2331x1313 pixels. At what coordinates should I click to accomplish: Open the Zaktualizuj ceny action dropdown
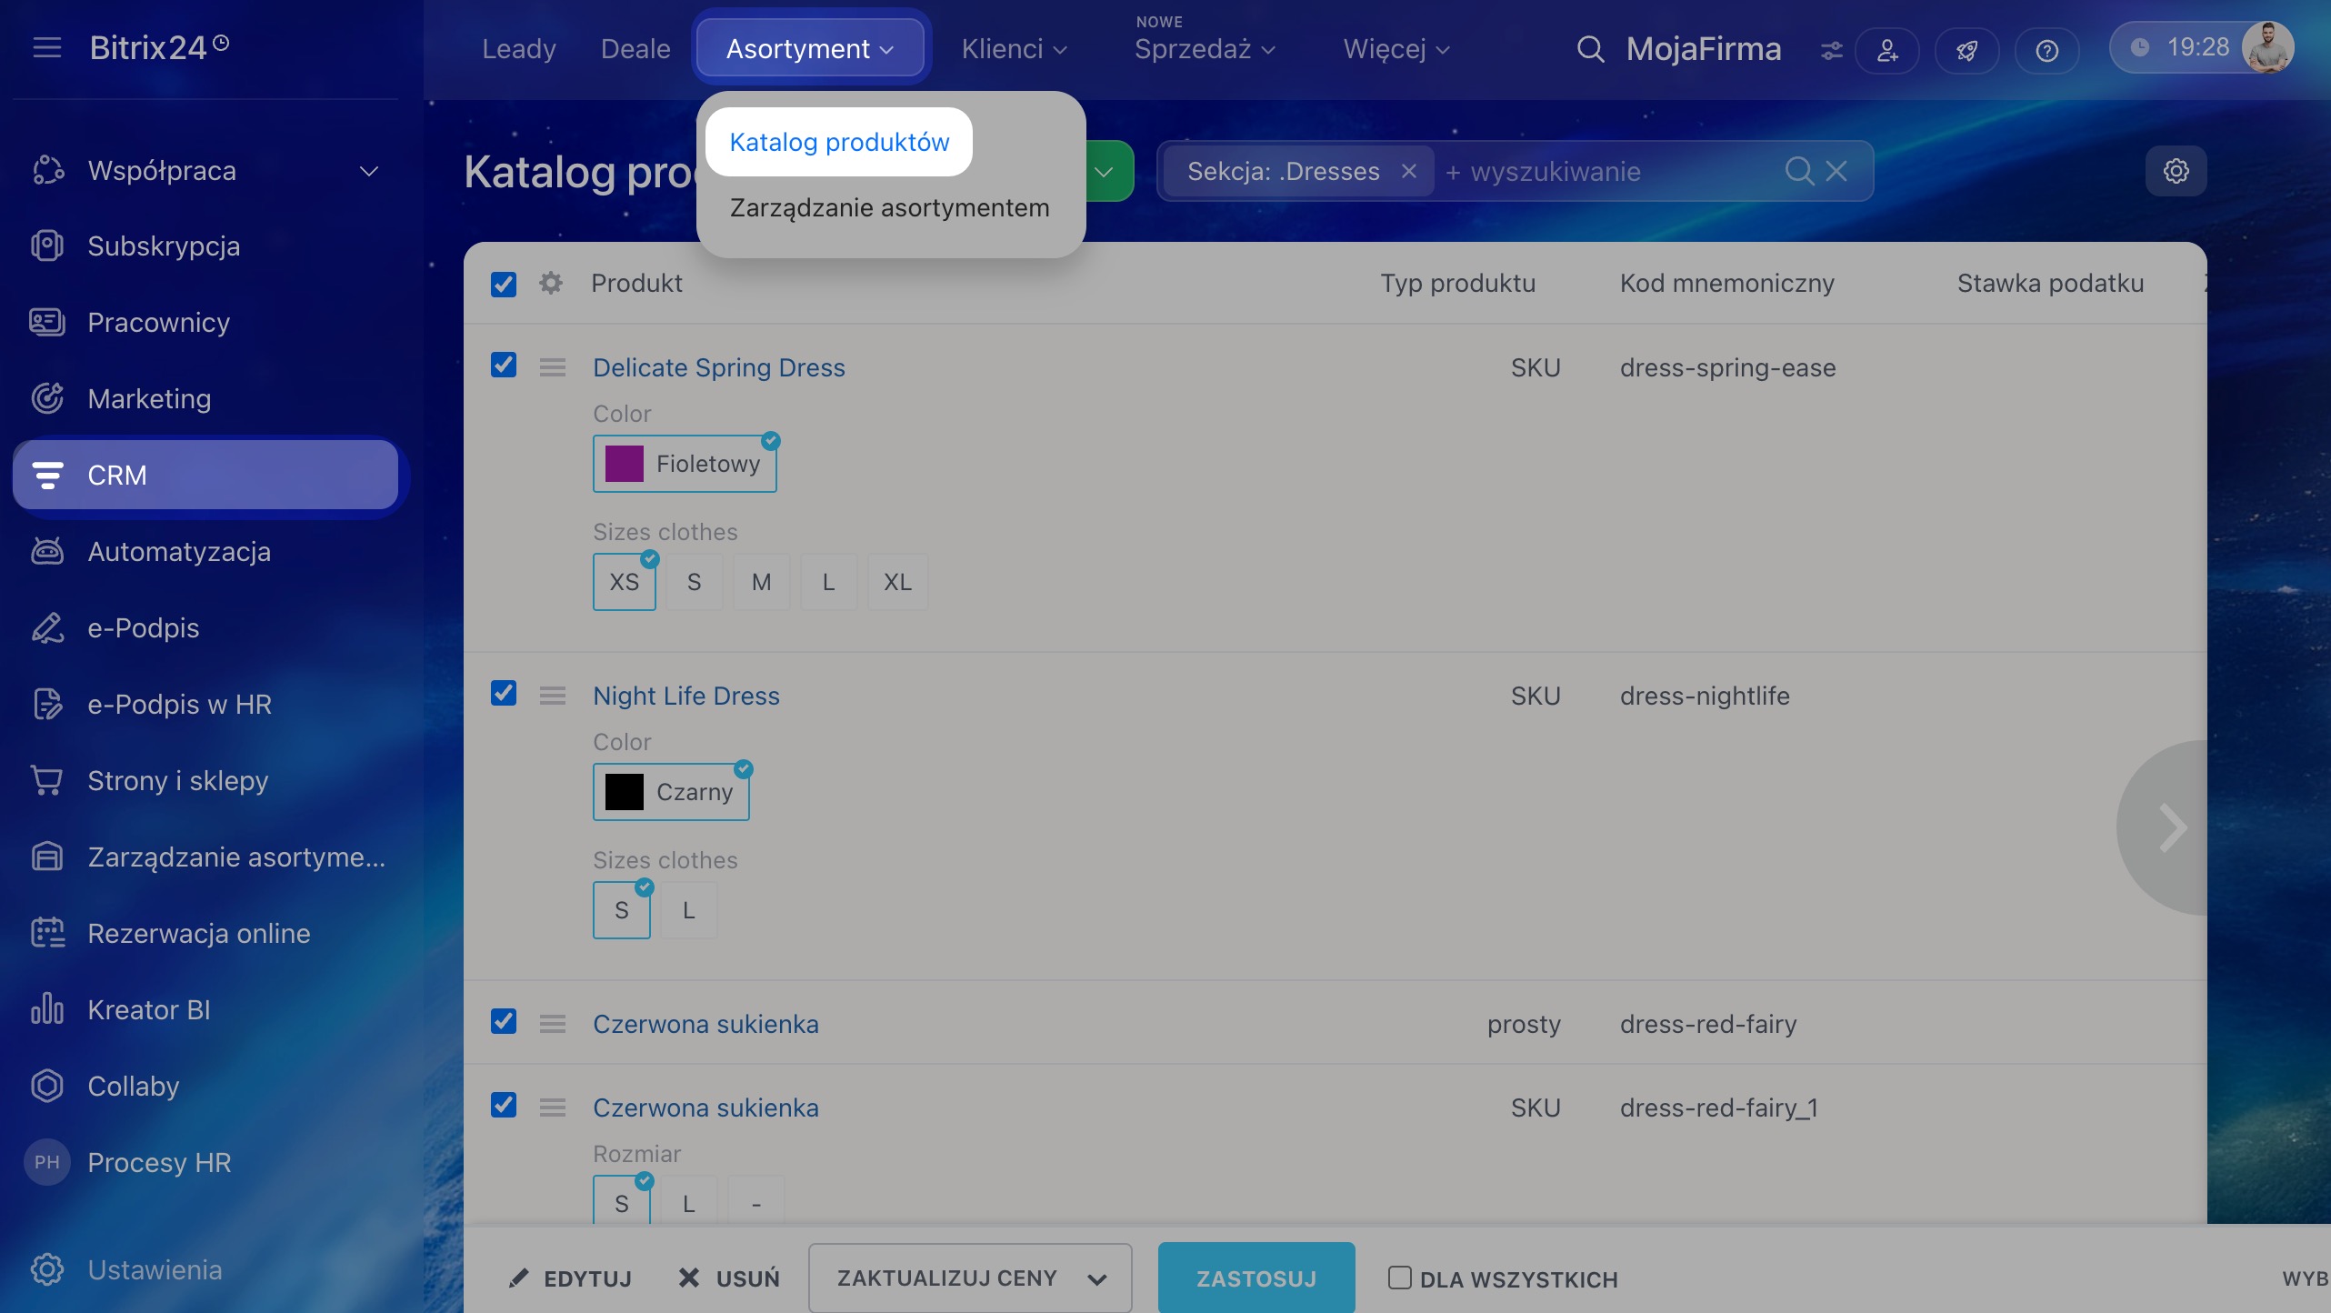click(970, 1278)
